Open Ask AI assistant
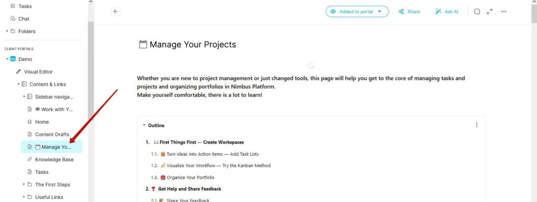 [447, 12]
